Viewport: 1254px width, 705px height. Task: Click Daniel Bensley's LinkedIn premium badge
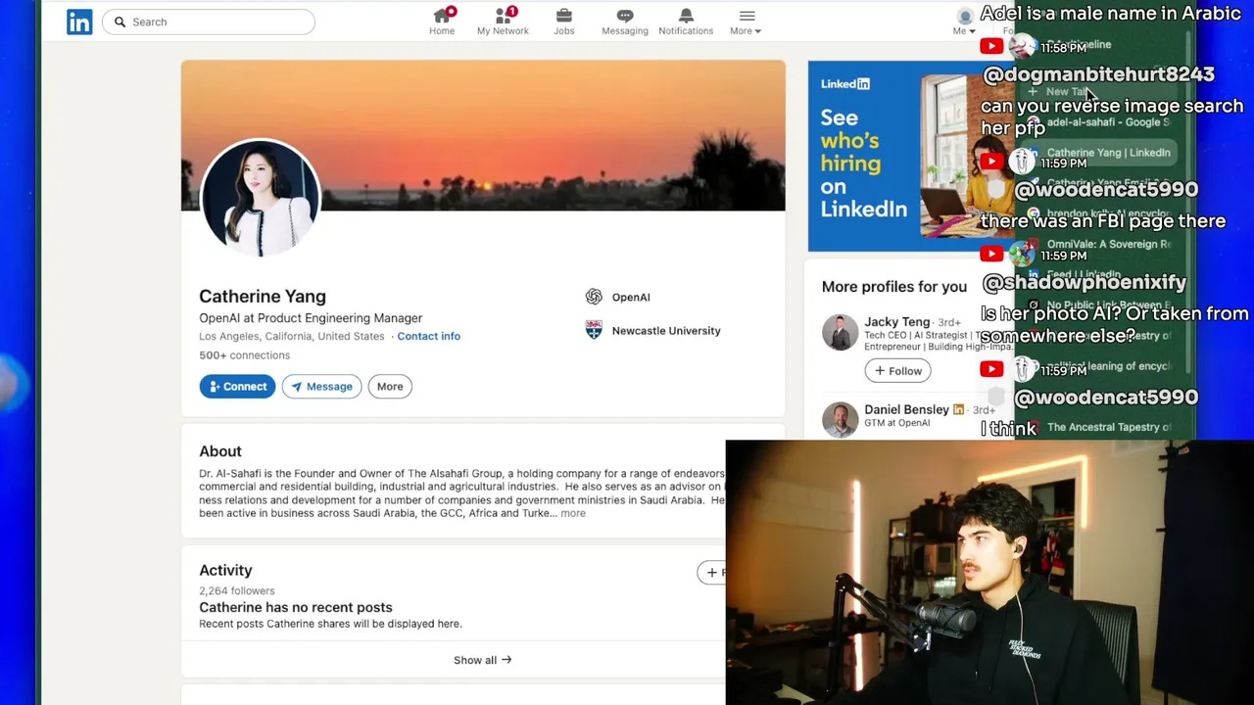tap(958, 409)
